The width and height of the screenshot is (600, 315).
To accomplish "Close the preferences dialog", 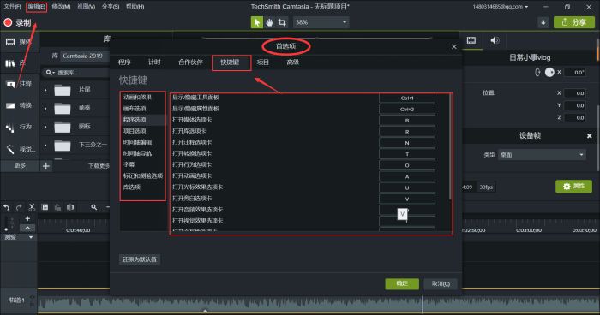I will point(453,46).
